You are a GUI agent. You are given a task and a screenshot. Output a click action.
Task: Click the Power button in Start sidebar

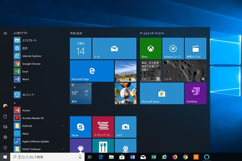point(5,147)
